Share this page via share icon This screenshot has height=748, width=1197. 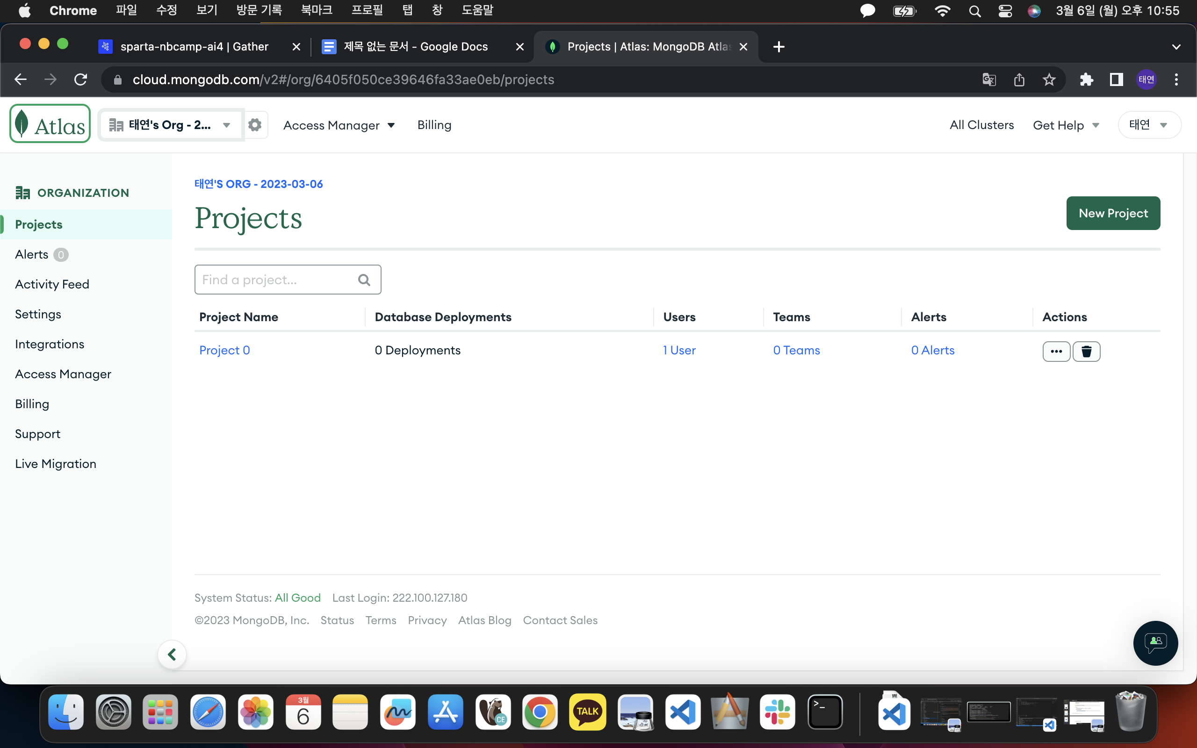1019,79
